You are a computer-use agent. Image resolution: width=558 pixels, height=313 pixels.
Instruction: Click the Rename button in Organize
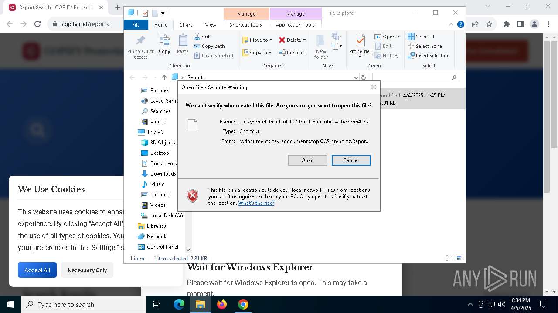pos(292,53)
